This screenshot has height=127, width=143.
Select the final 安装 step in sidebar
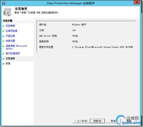pos(8,63)
